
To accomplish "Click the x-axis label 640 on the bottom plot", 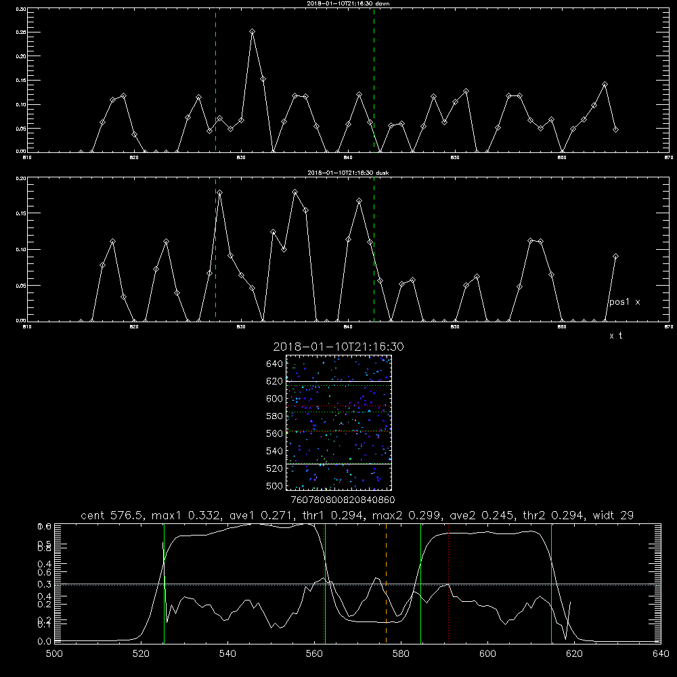I will pos(661,654).
